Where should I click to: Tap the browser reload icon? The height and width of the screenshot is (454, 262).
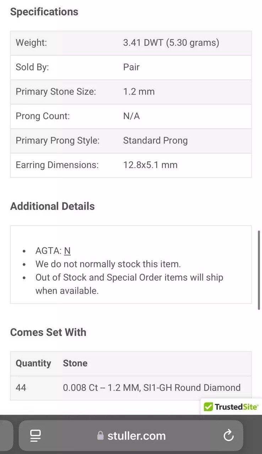coord(229,435)
